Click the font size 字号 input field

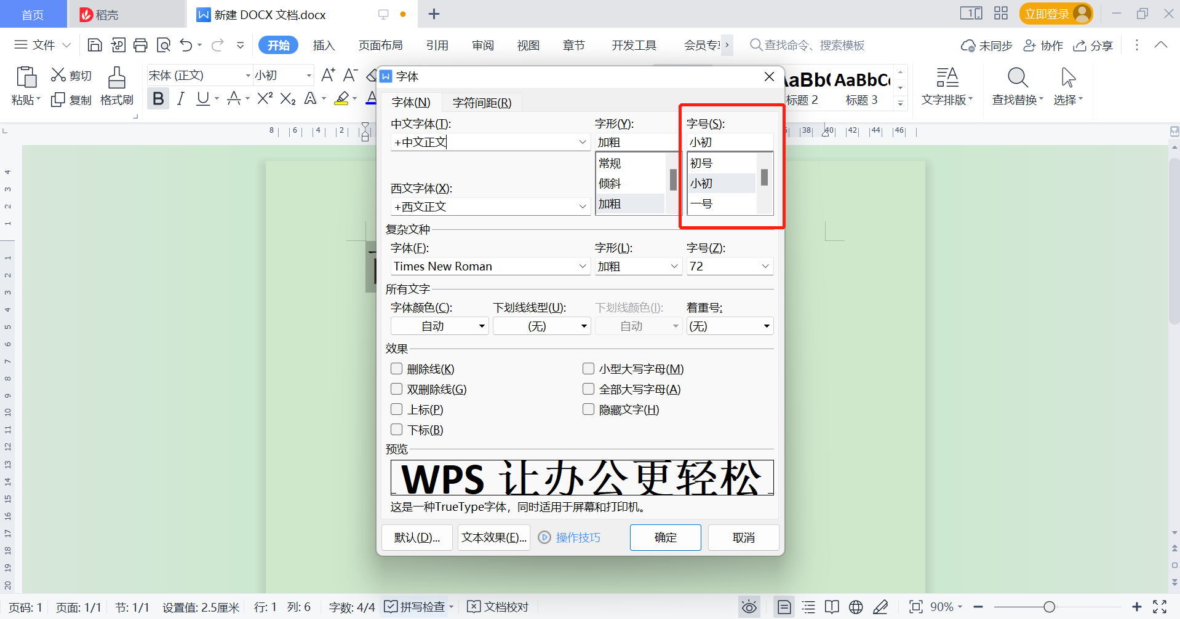pyautogui.click(x=730, y=142)
